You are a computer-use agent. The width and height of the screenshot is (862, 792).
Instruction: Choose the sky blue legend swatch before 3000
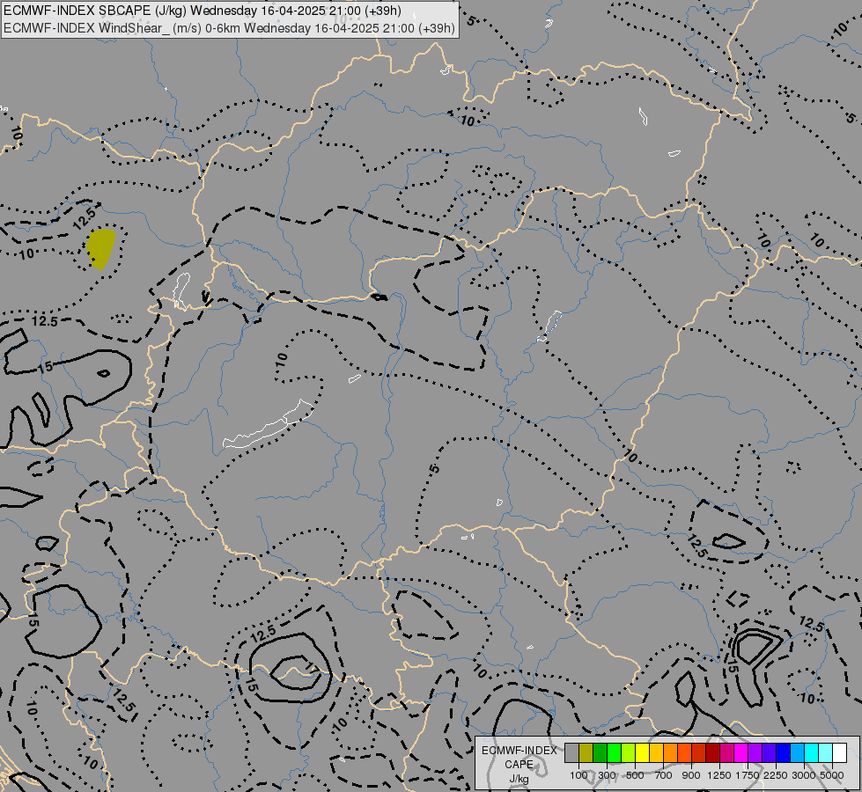[797, 752]
